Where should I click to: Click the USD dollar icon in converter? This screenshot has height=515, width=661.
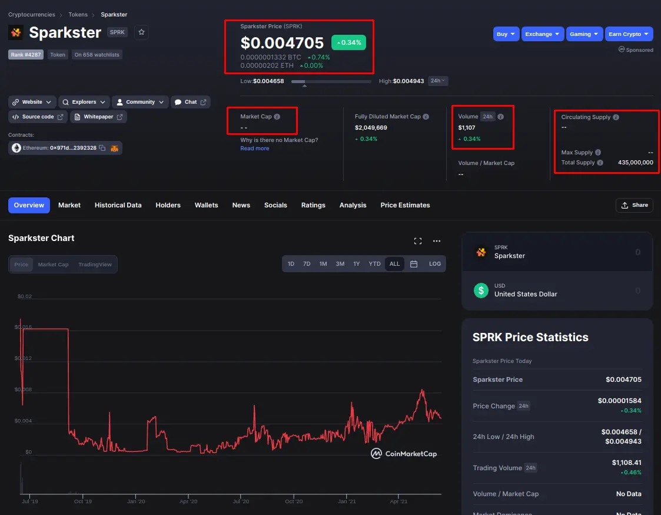pos(481,290)
